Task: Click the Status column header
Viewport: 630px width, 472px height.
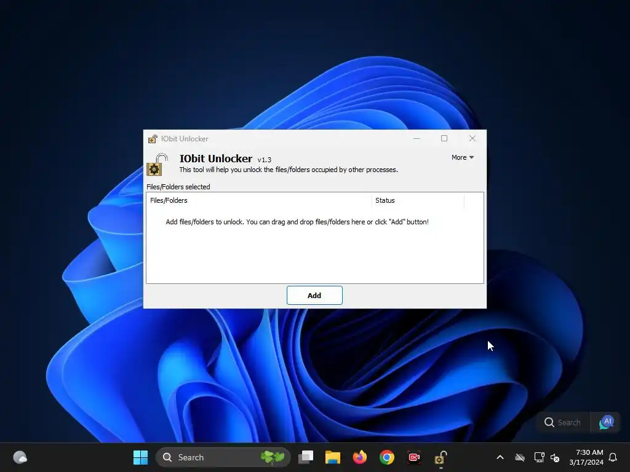Action: coord(418,200)
